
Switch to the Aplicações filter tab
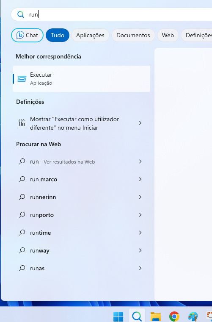click(90, 35)
